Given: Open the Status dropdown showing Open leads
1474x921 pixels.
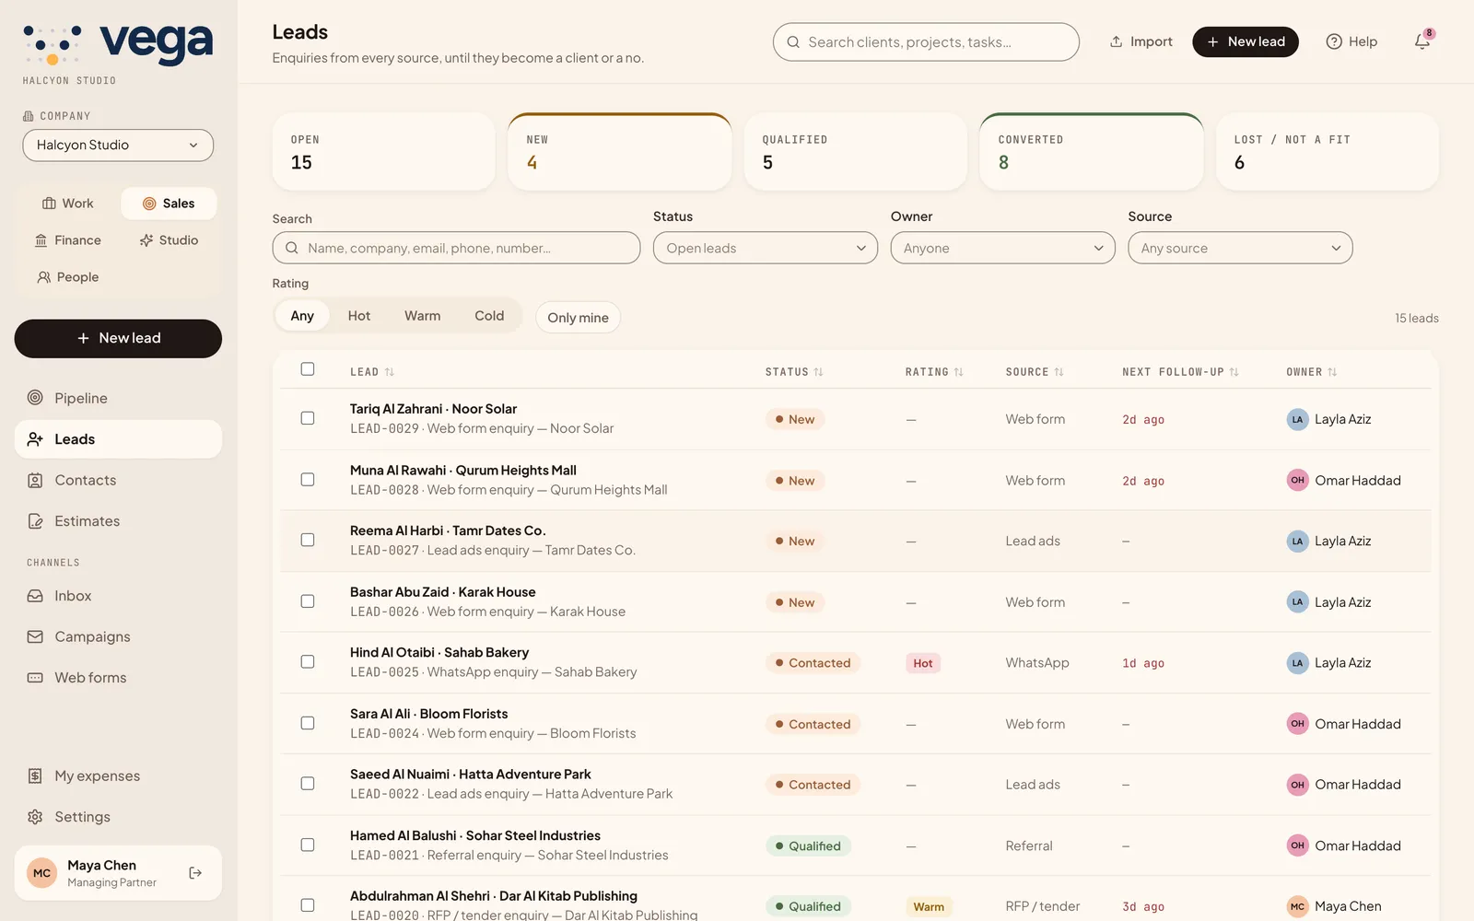Looking at the screenshot, I should click(x=766, y=248).
